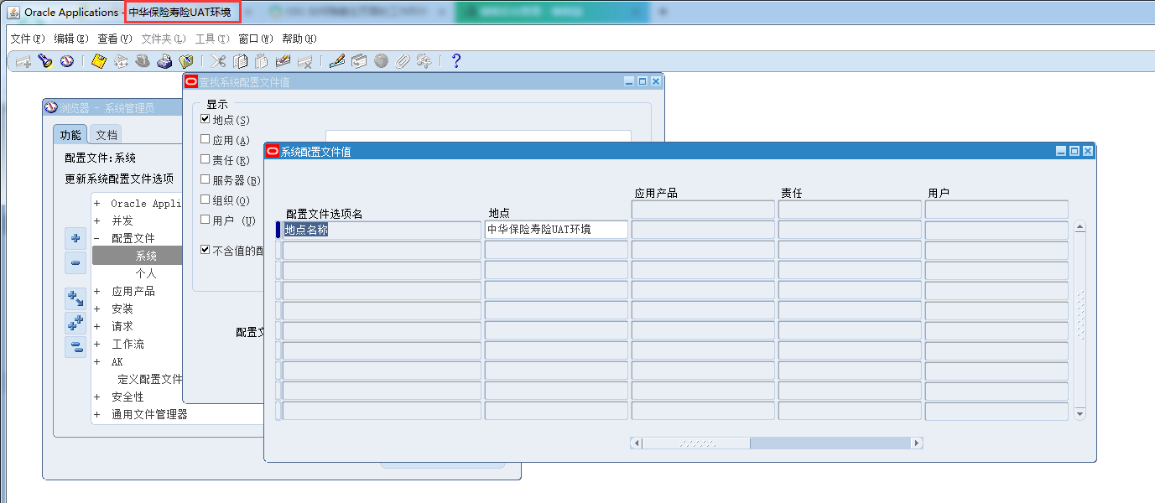Image resolution: width=1155 pixels, height=503 pixels.
Task: Click the Next Step toolbar icon
Action: [x=121, y=61]
